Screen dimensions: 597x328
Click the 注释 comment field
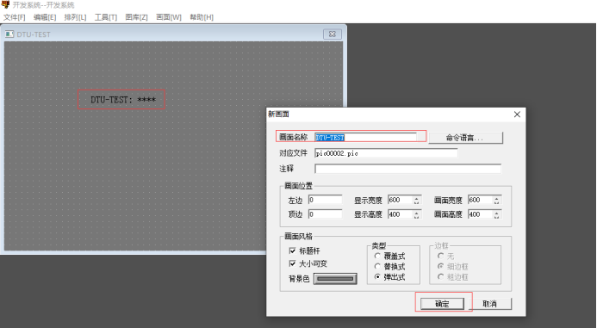point(407,169)
